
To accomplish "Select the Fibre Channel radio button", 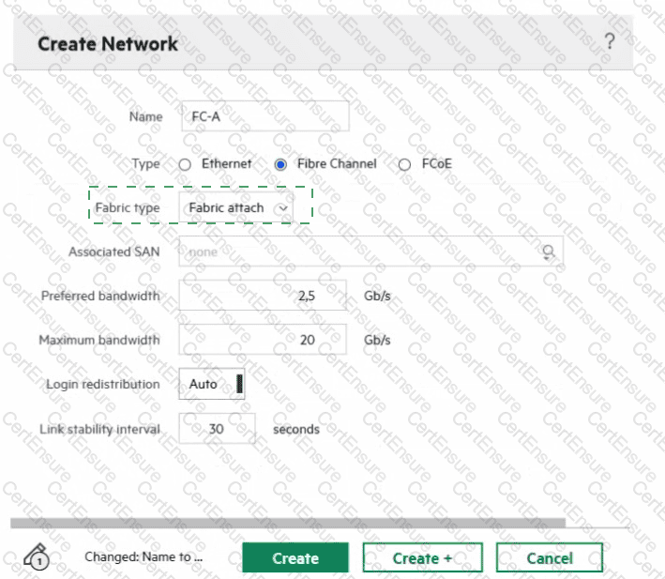I will 280,164.
